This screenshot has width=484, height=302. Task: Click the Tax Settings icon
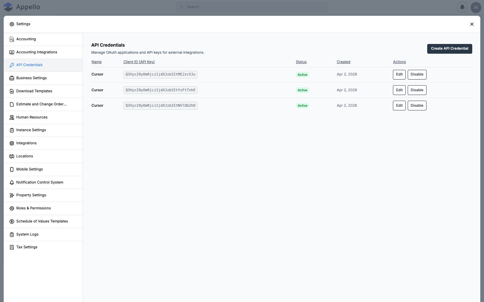point(12,247)
